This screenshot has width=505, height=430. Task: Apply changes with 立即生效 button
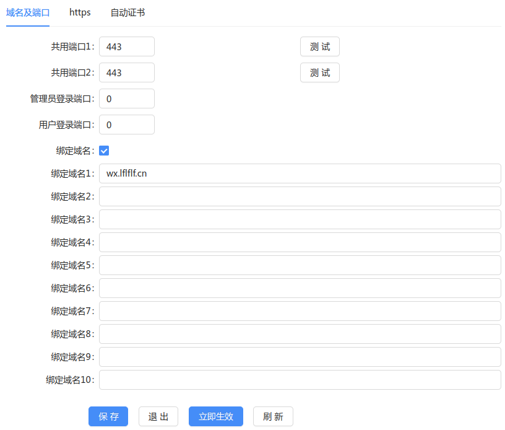(x=215, y=416)
